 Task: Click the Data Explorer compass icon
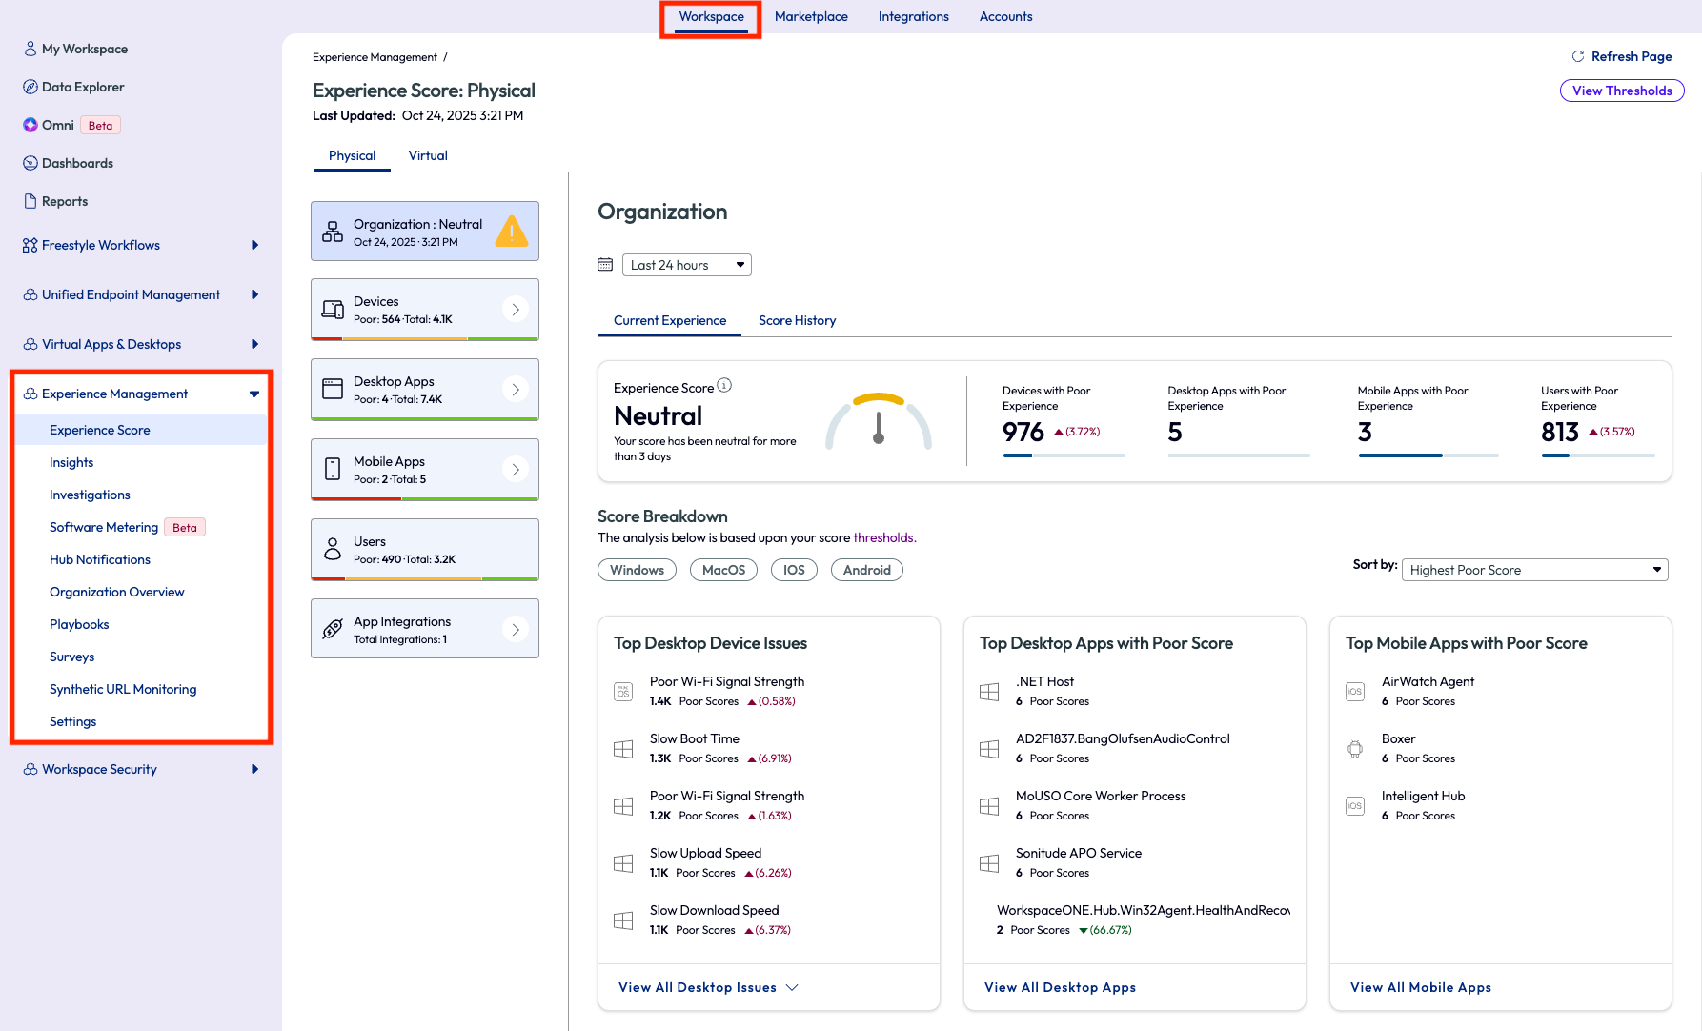pos(30,87)
